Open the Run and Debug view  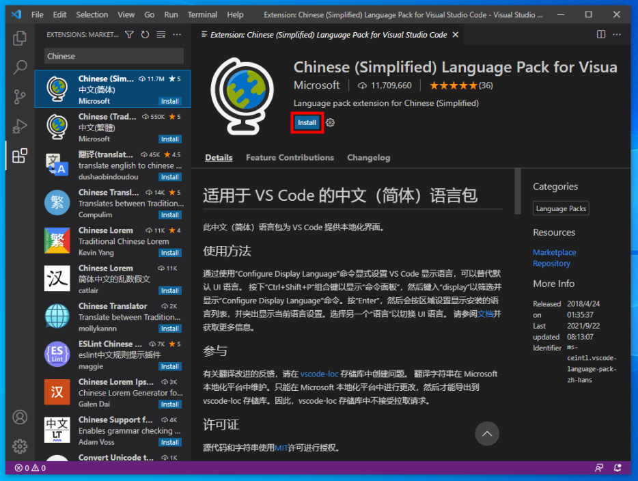20,126
